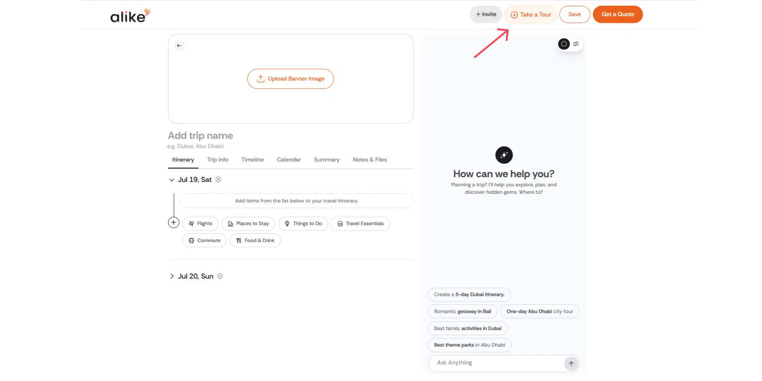Set location pin for Jul 20, Sun
The image size is (762, 381).
point(220,276)
